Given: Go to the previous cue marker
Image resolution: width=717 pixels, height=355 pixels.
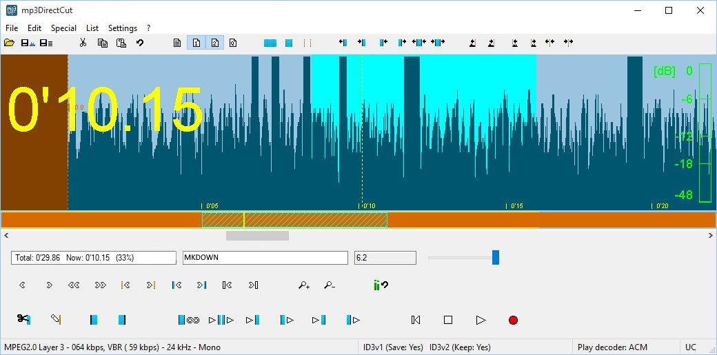Looking at the screenshot, I should coord(125,285).
